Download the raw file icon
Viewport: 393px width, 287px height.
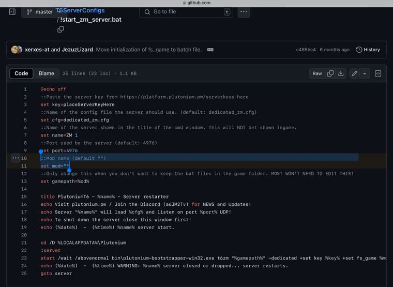point(341,73)
